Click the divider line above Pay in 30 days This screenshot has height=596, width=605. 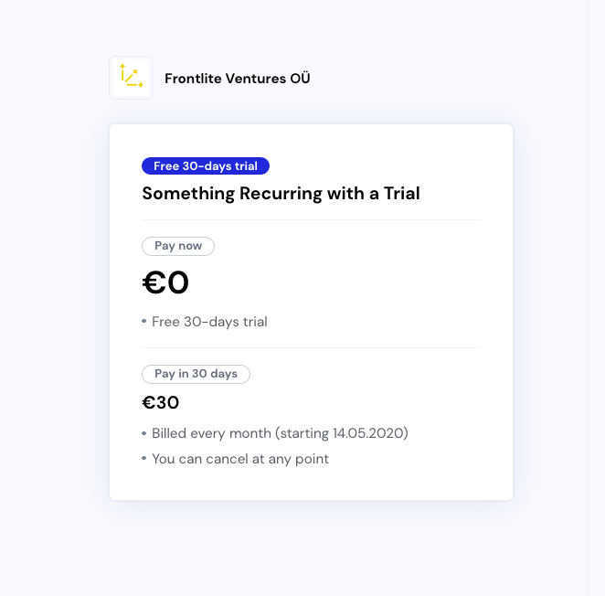pos(311,347)
